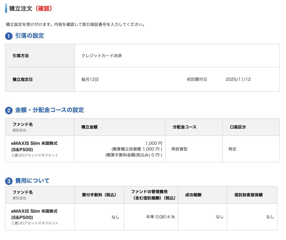286x240 pixels.
Task: Click the number 3 circle icon
Action: (x=9, y=181)
